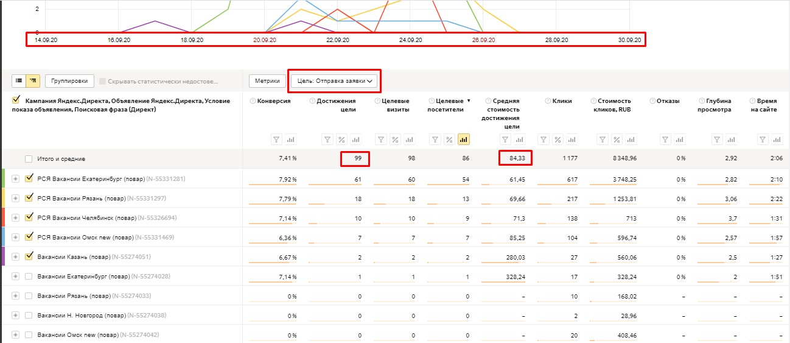Open the Группировки button
The image size is (790, 343).
click(x=69, y=80)
